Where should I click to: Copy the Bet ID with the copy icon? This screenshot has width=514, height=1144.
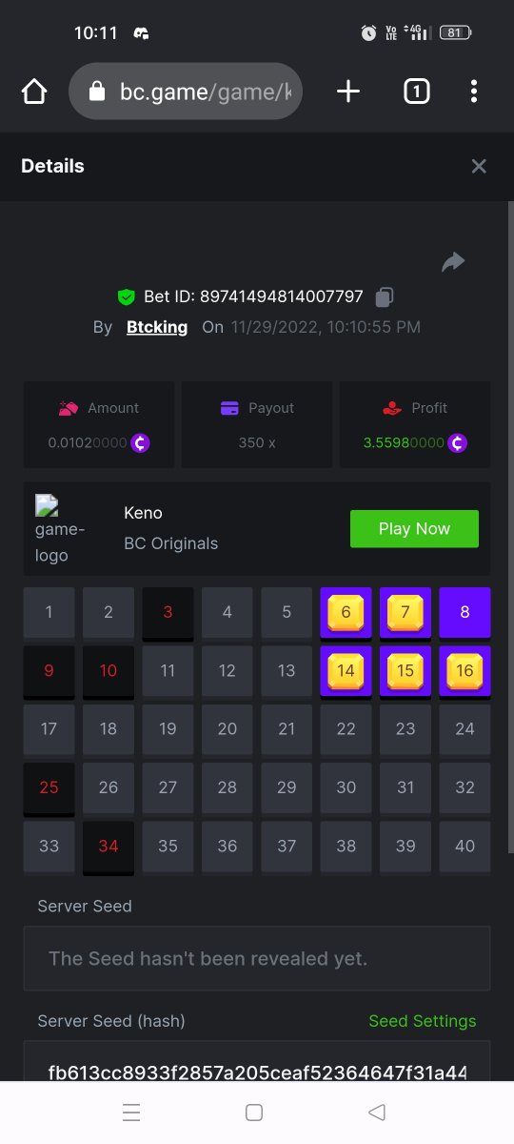384,297
